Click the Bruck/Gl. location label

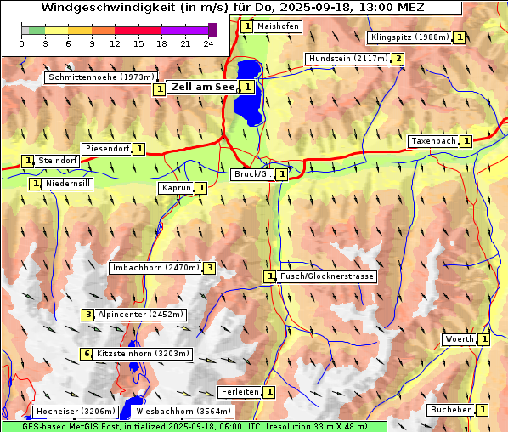pyautogui.click(x=252, y=174)
